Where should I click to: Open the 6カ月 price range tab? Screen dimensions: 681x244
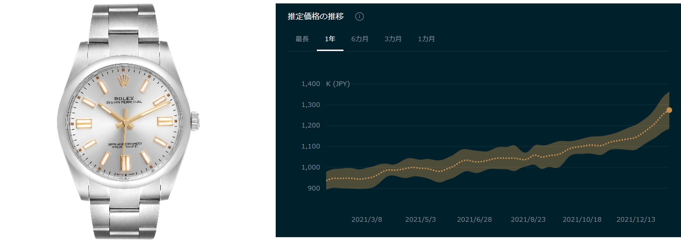(x=360, y=39)
